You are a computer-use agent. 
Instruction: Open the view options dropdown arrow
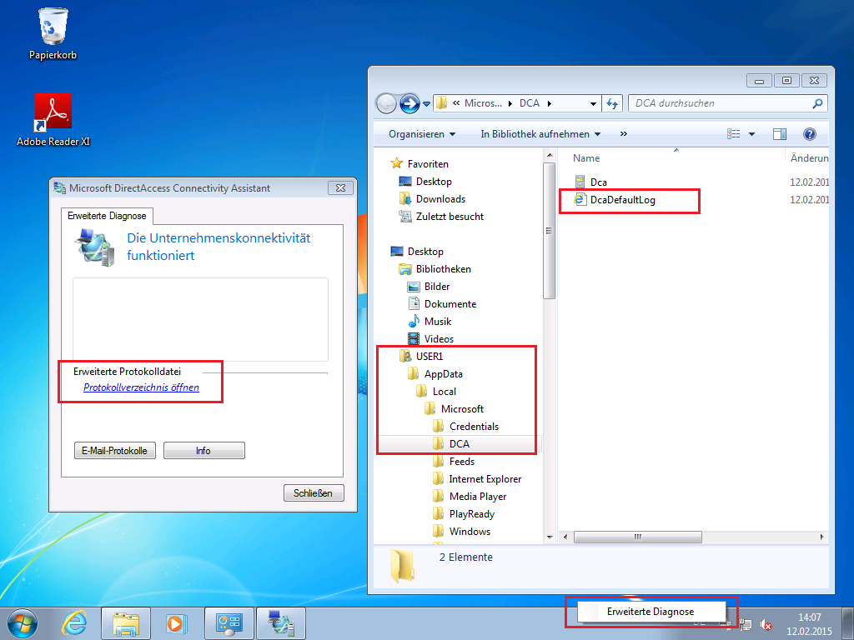751,134
